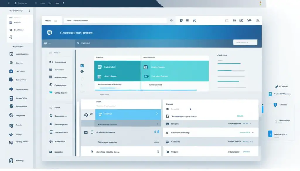Click the shield icon in the top toolbar
This screenshot has height=171, width=300.
[181, 20]
